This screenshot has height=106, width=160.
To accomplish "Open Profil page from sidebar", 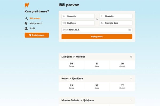I will (32, 28).
